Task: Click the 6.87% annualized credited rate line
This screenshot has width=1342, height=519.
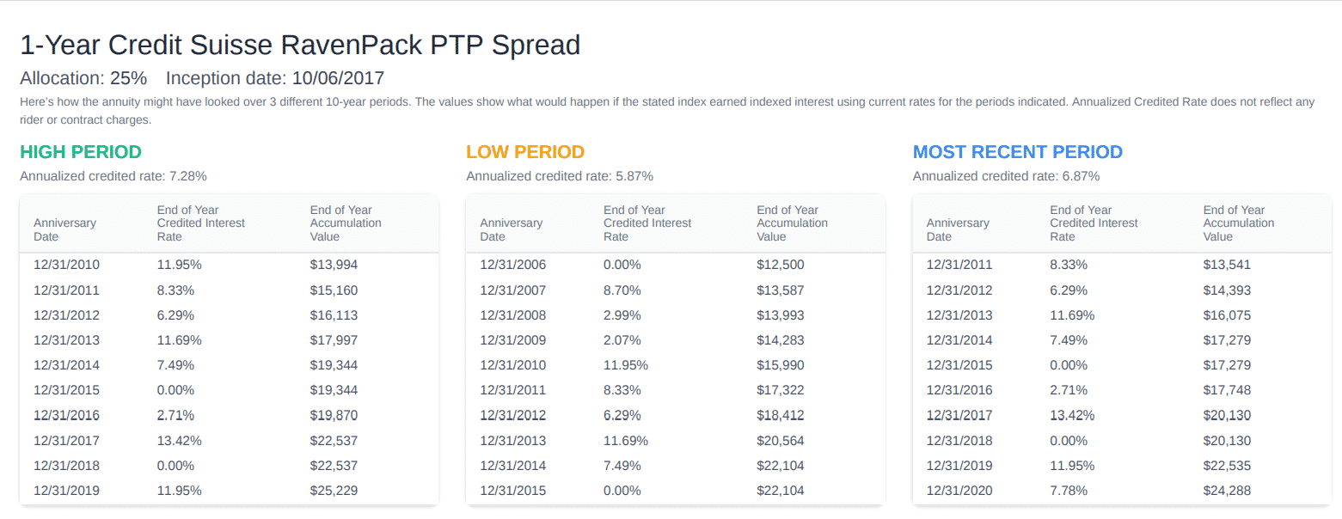Action: point(1006,176)
